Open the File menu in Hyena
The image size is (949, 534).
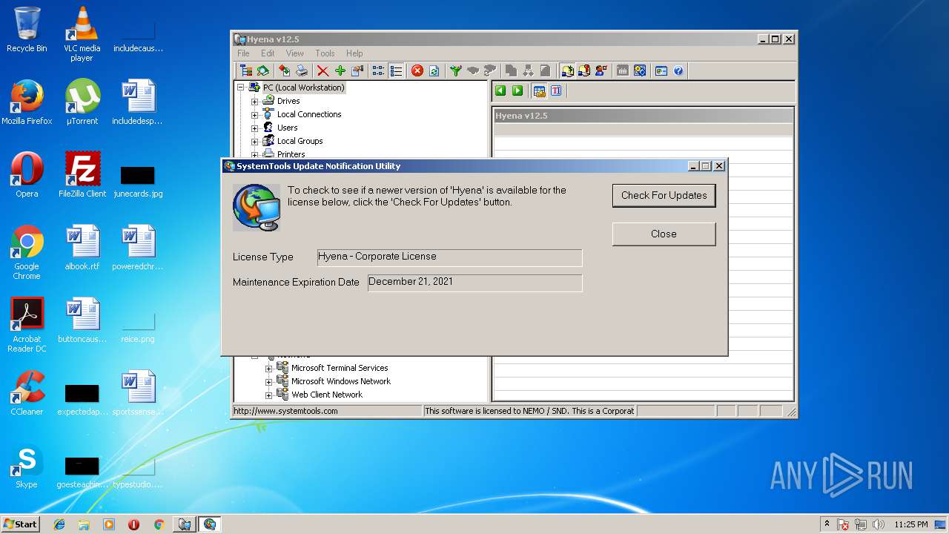click(x=243, y=53)
